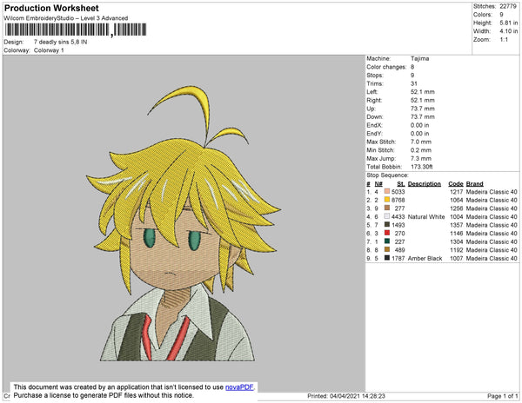522x403 pixels.
Task: Click the red 270 color swatch
Action: pyautogui.click(x=387, y=233)
